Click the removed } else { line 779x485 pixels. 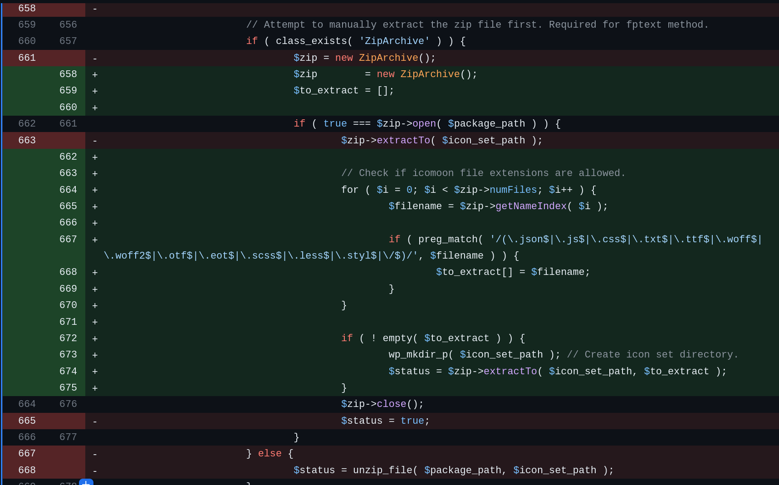[x=269, y=453]
